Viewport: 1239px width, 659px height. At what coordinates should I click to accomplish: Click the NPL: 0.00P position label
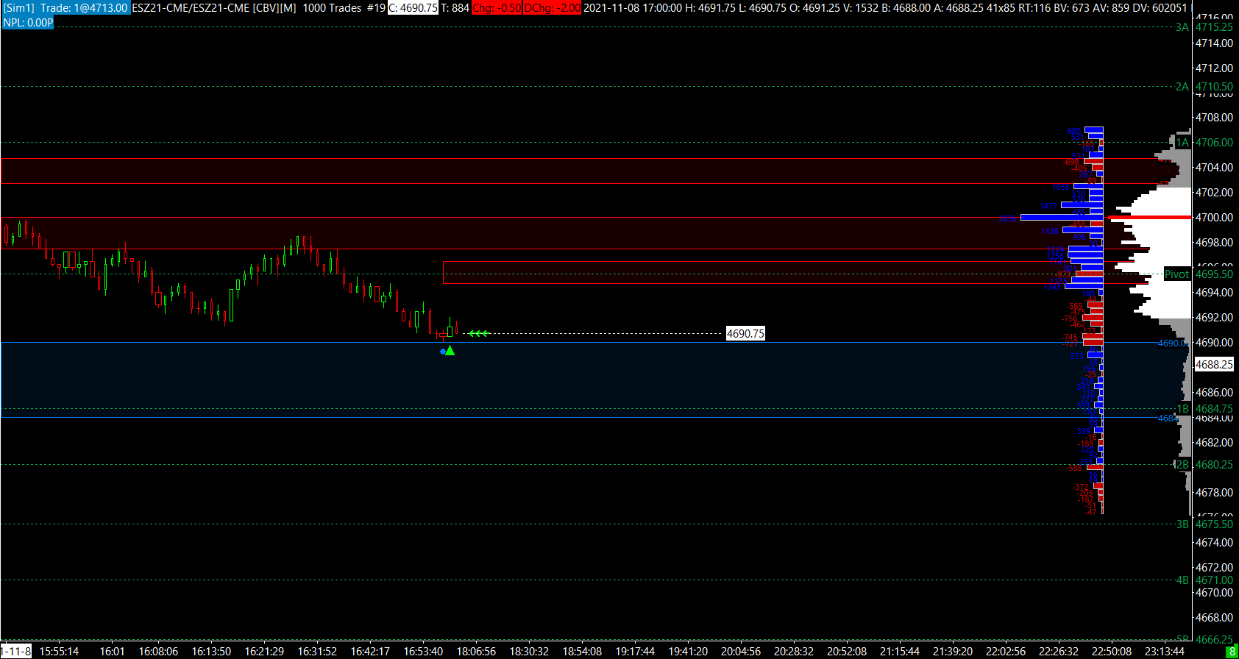click(x=28, y=22)
